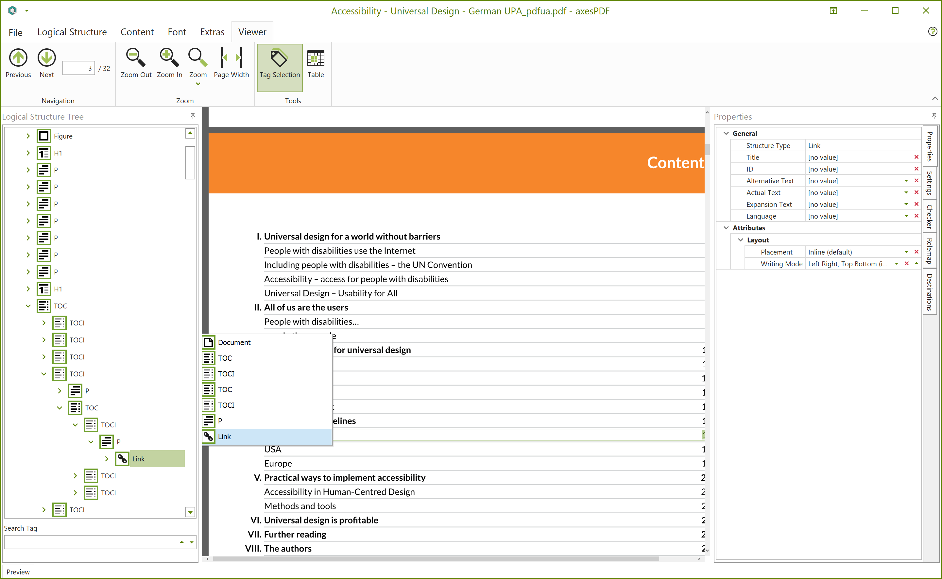Pin the Logical Structure Tree panel

tap(193, 116)
